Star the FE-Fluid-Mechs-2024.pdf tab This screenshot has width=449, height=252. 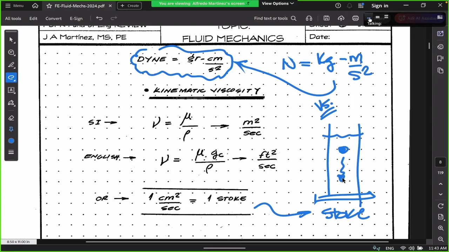[x=49, y=6]
